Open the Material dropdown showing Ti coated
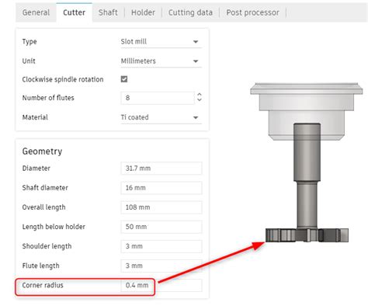The width and height of the screenshot is (368, 306). [x=161, y=117]
